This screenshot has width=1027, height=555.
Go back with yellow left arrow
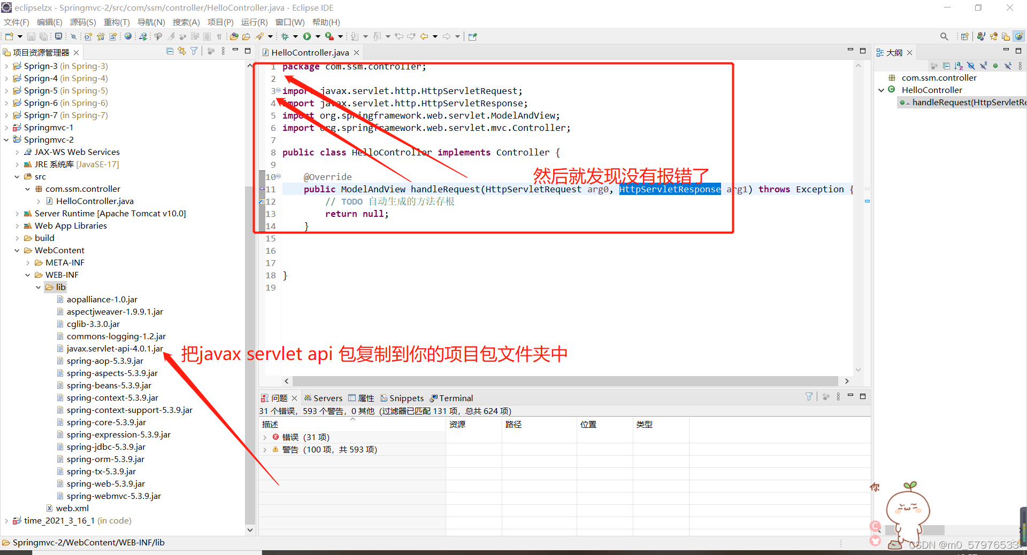point(424,36)
